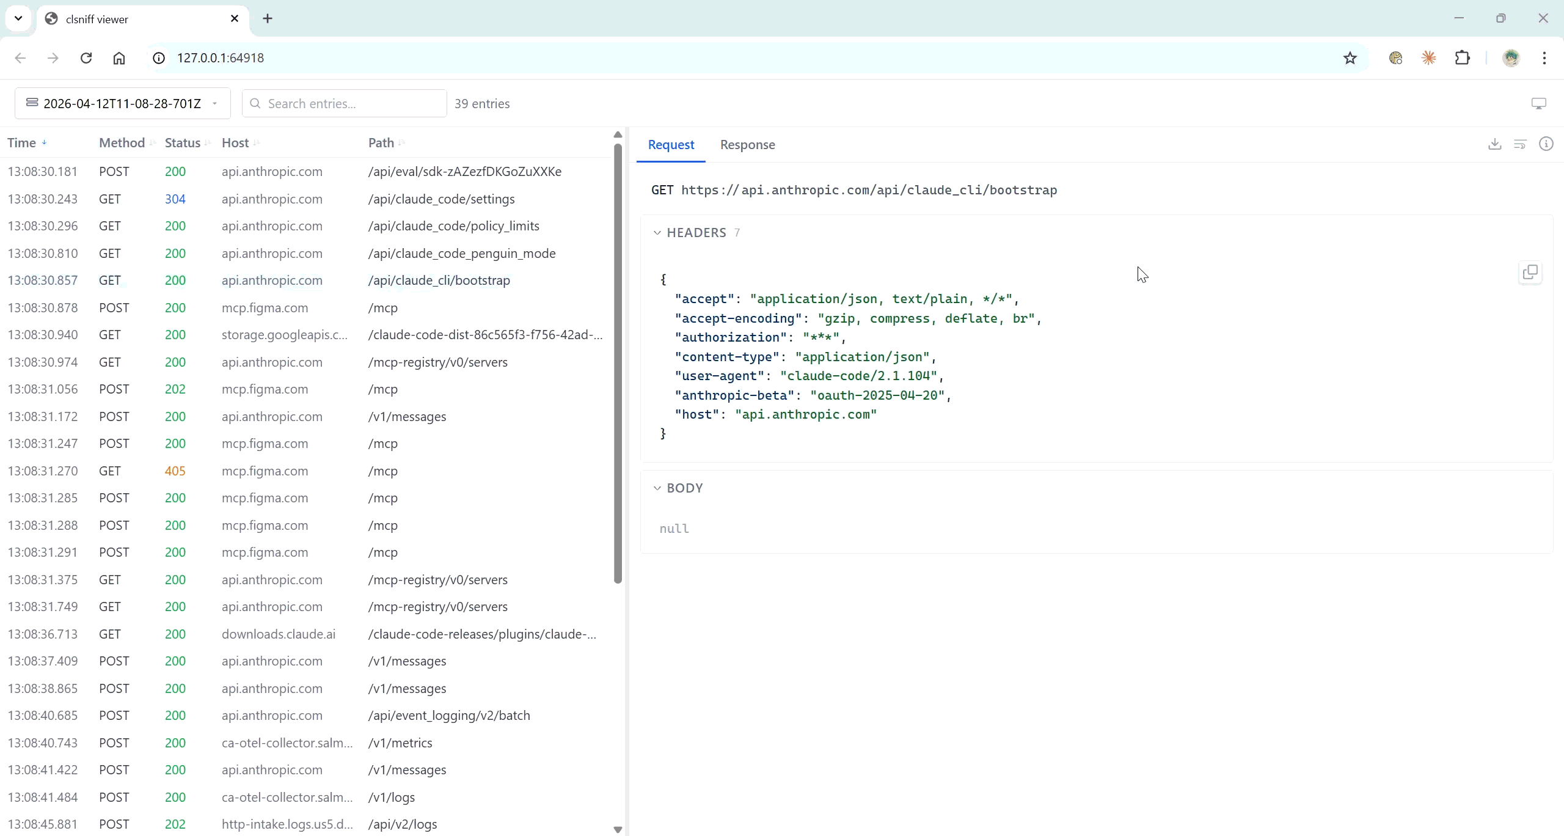1564x836 pixels.
Task: Click the info icon at panel top right
Action: [1546, 144]
